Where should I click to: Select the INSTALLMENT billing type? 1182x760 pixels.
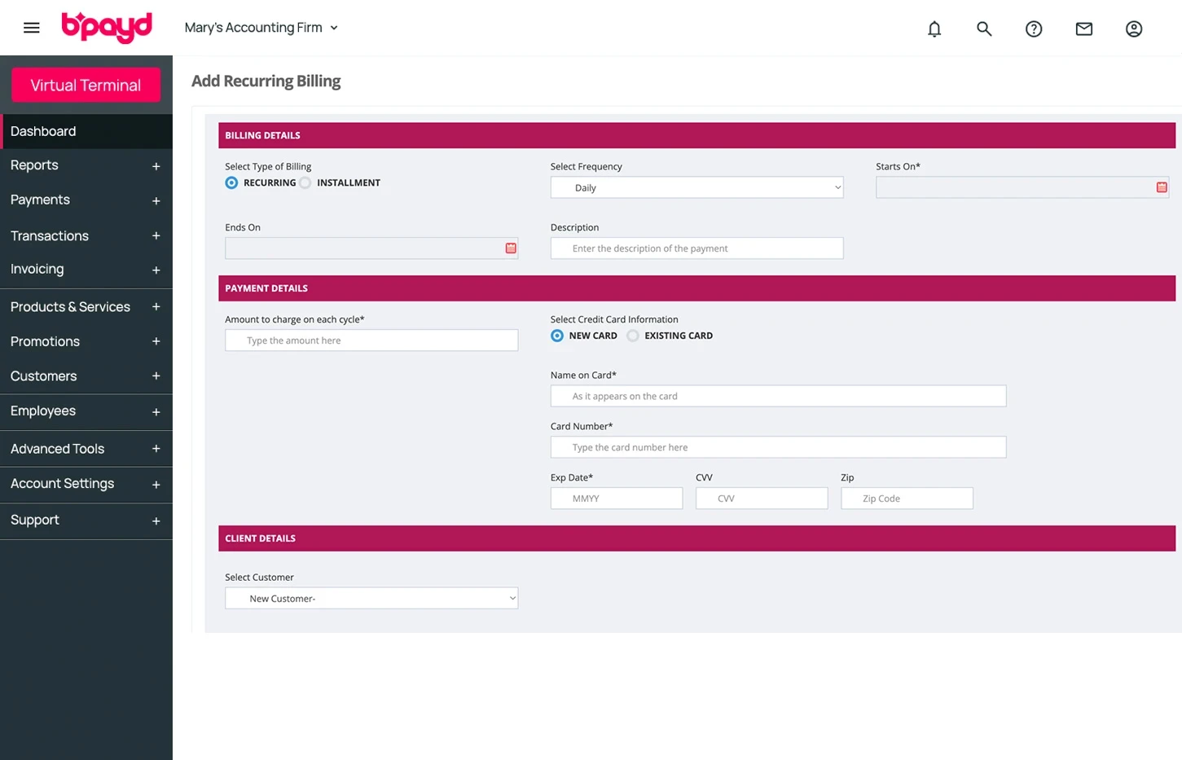pos(305,182)
